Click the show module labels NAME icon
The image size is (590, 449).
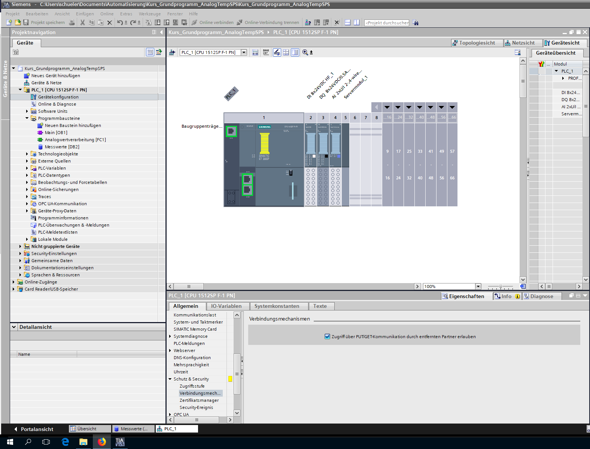266,52
